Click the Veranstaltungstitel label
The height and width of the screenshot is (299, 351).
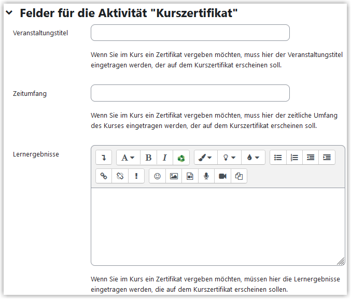pyautogui.click(x=40, y=33)
